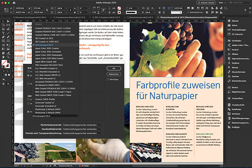This screenshot has width=252, height=168.
Task: Click the reference point locator grid
Action: pos(6,10)
